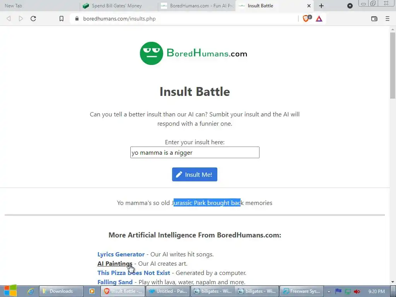This screenshot has height=297, width=396.
Task: Minimize the browser window
Action: coord(363,3)
